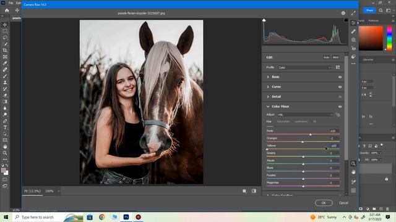Click the Windows Start button

pos(6,217)
